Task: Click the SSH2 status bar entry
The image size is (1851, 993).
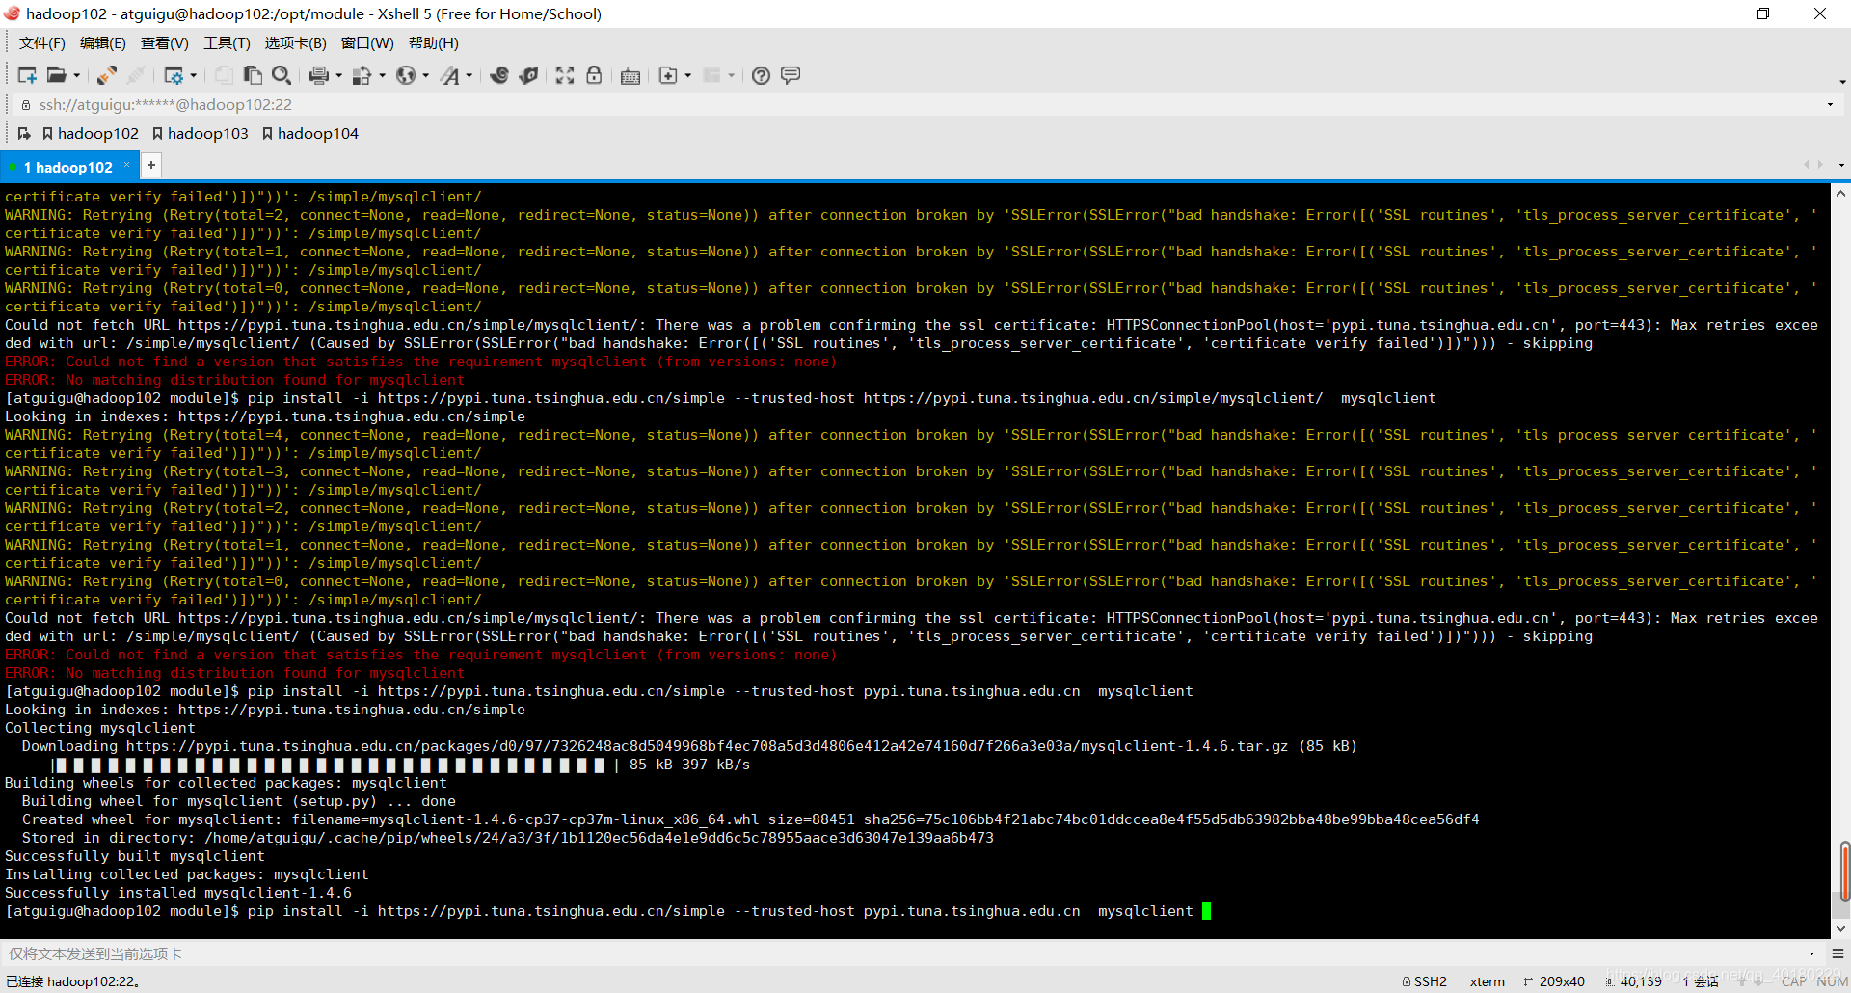Action: (1425, 981)
